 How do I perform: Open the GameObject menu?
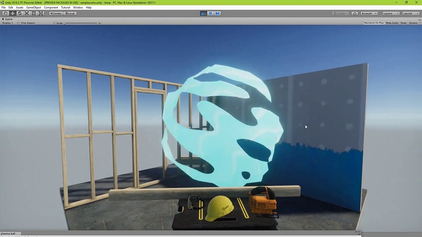[33, 7]
